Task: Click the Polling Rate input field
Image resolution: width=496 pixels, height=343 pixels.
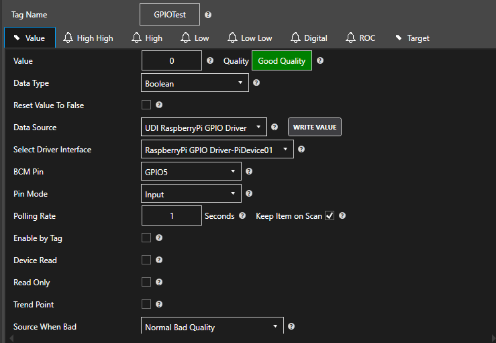Action: click(172, 216)
